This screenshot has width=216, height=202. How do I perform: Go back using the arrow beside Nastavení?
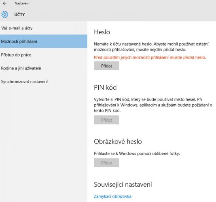[x=5, y=3]
